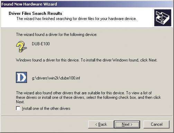Click the DUB-E100 device name label
The image size is (174, 133).
coord(41,44)
